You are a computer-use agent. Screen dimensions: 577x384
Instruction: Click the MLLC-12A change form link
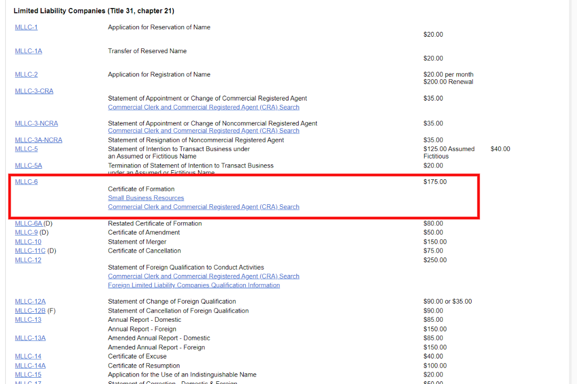point(30,302)
